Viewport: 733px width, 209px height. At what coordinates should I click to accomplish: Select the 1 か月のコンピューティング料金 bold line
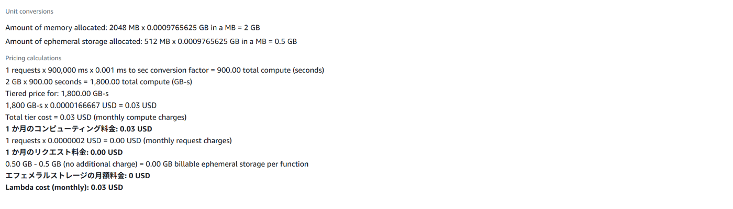[x=79, y=129]
